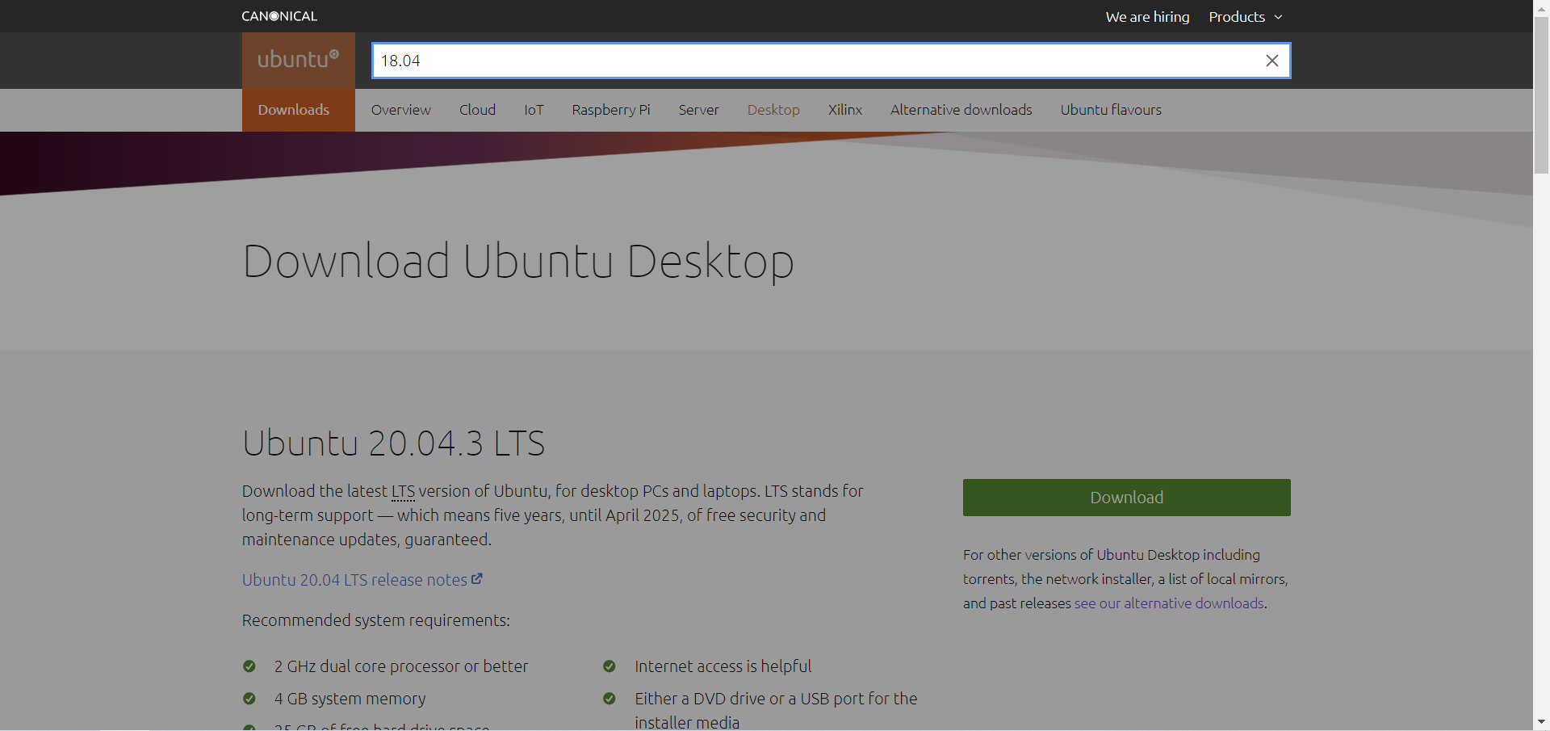Viewport: 1550px width, 731px height.
Task: Clear the search field with X icon
Action: (x=1271, y=61)
